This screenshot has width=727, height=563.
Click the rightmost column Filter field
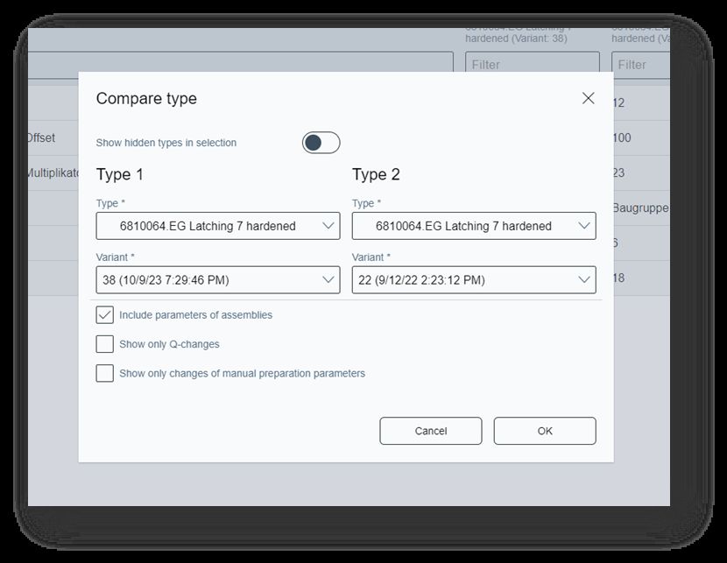641,64
